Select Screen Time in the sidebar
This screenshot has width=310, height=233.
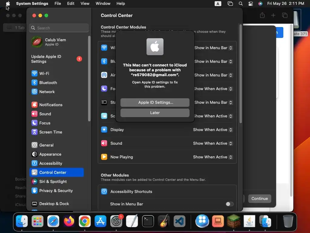57,132
